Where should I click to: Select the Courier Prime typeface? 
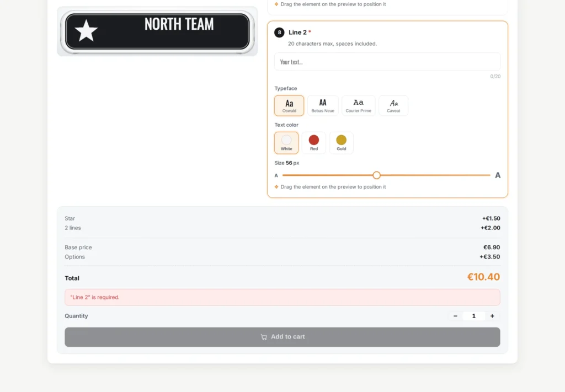point(359,105)
